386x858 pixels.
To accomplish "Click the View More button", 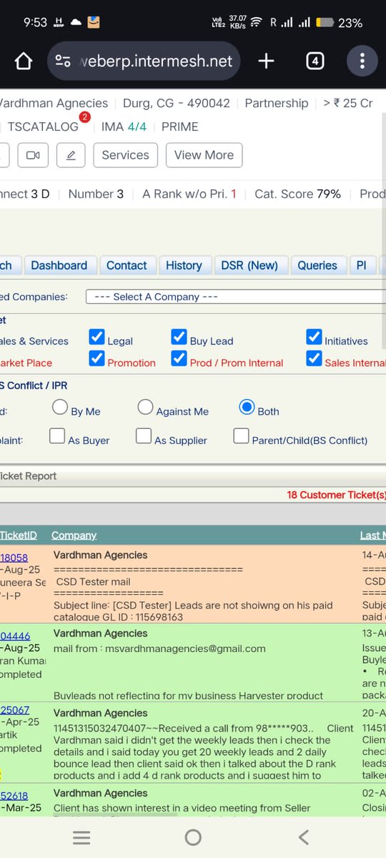I will 204,155.
